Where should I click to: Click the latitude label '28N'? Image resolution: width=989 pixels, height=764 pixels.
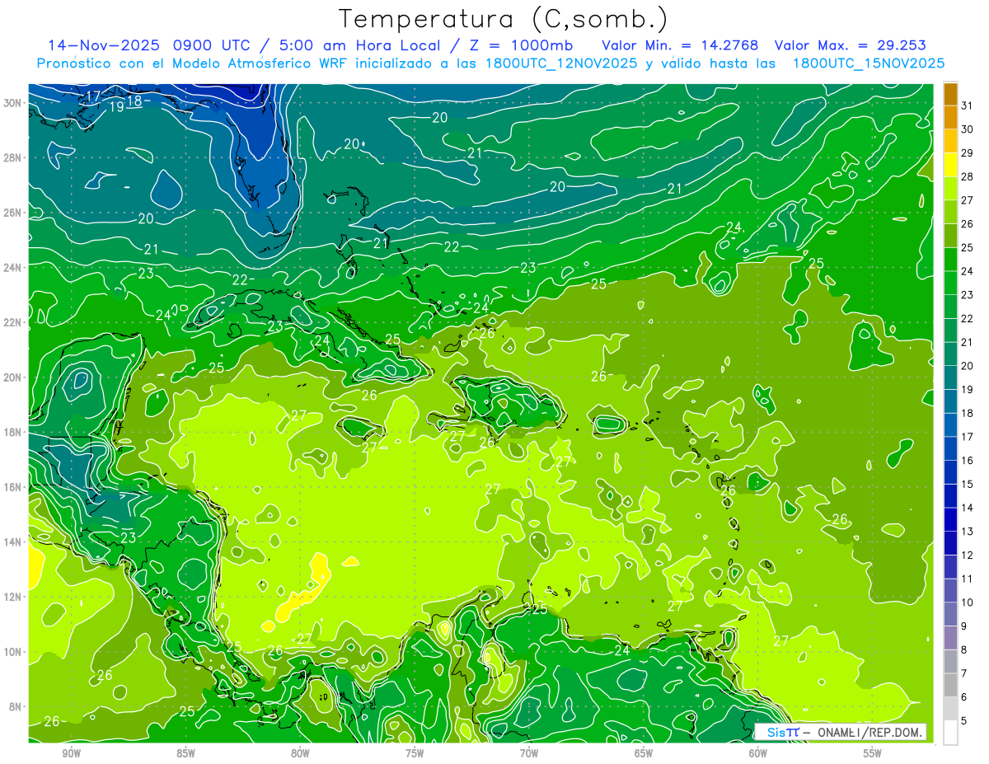pos(12,157)
